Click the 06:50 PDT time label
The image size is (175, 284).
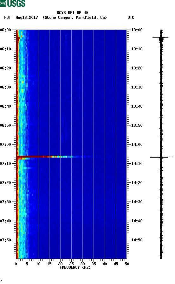pyautogui.click(x=6, y=125)
